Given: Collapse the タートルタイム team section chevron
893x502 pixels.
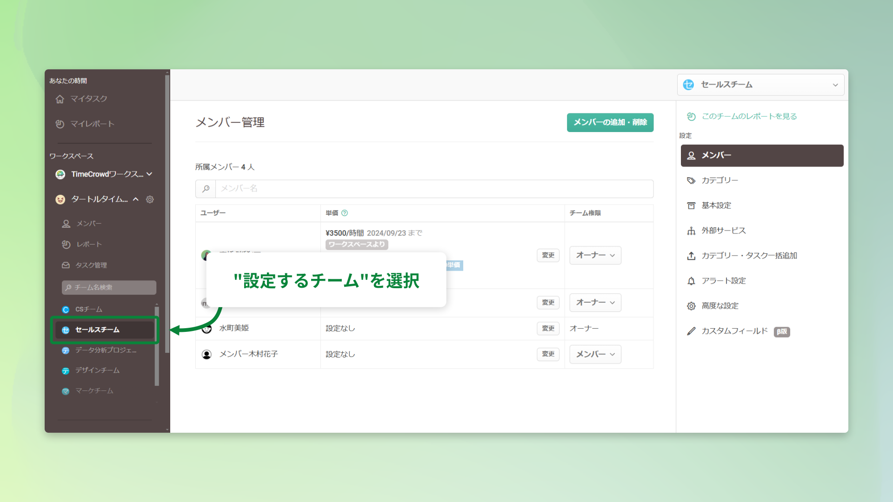Looking at the screenshot, I should (135, 199).
